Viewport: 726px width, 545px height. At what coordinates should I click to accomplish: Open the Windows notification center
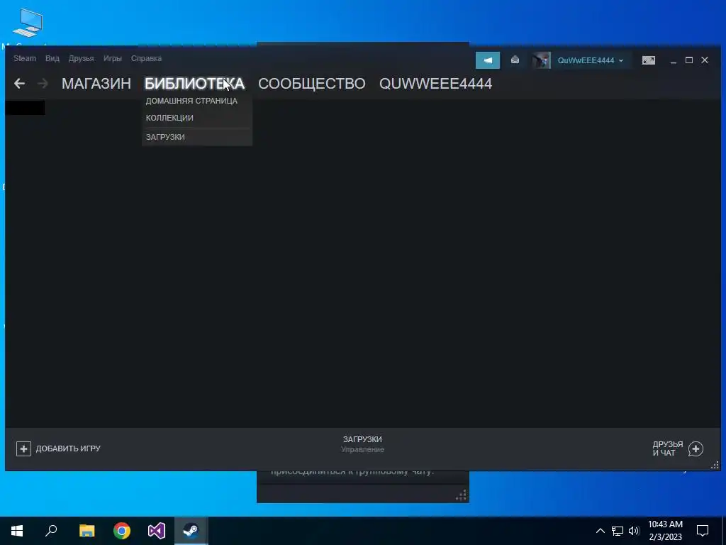pyautogui.click(x=703, y=531)
